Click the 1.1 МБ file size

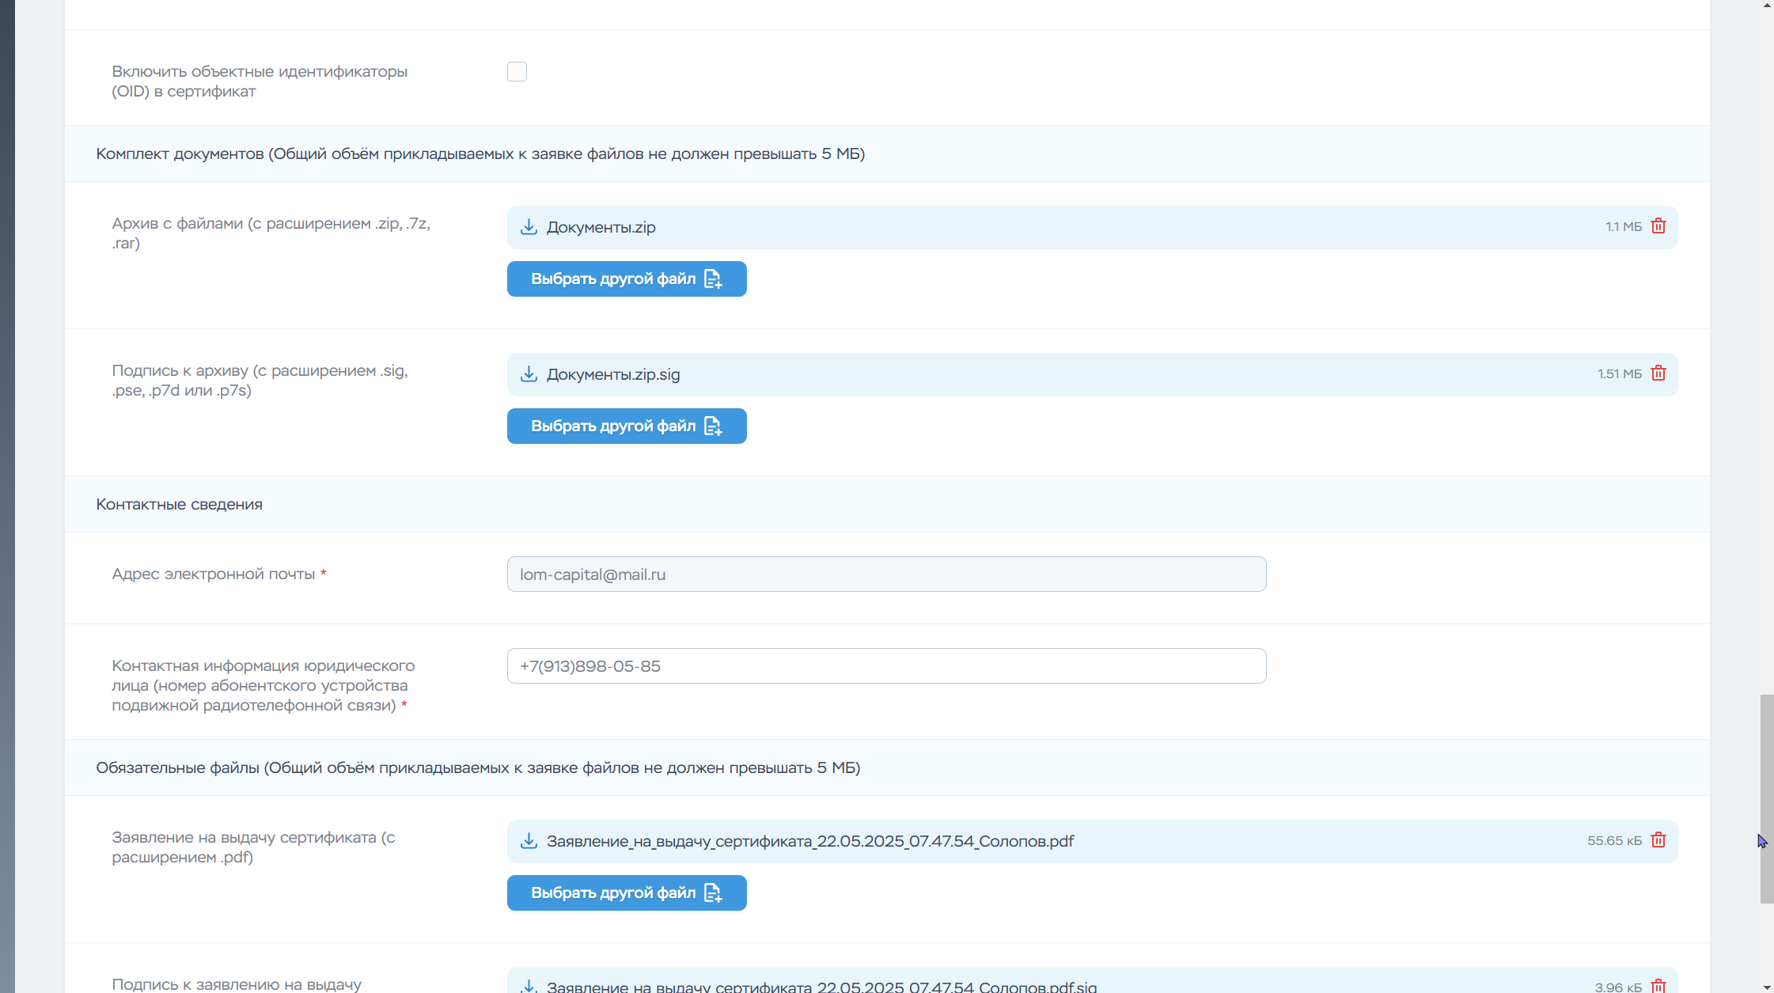[x=1624, y=226]
